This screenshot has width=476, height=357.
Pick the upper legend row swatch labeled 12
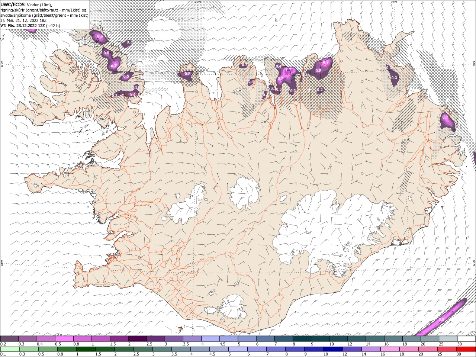[356, 339]
